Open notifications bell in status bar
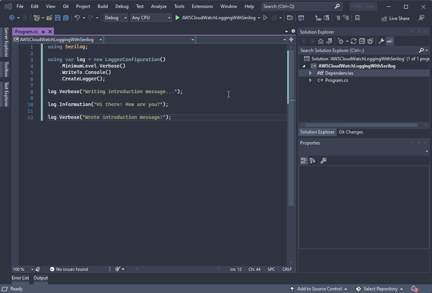Image resolution: width=432 pixels, height=293 pixels. [x=414, y=289]
